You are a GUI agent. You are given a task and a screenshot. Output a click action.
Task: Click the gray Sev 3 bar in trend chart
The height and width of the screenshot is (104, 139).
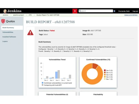[x=59, y=74]
